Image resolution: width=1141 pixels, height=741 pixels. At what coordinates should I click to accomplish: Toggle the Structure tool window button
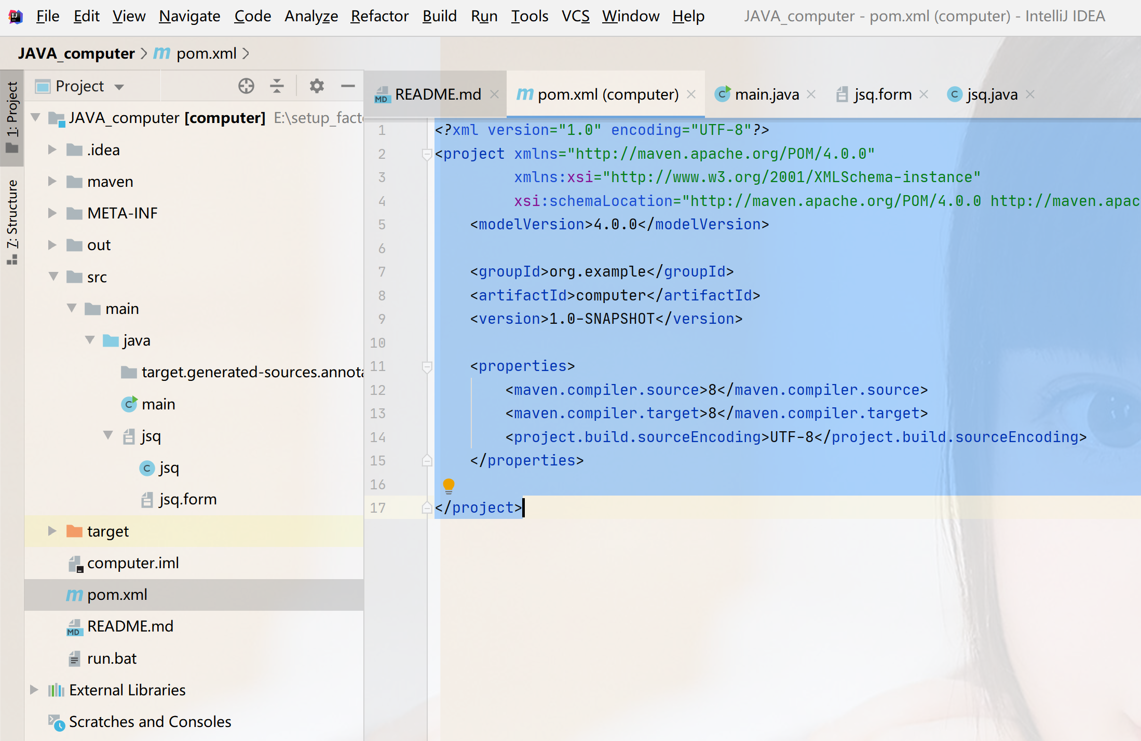click(x=12, y=222)
